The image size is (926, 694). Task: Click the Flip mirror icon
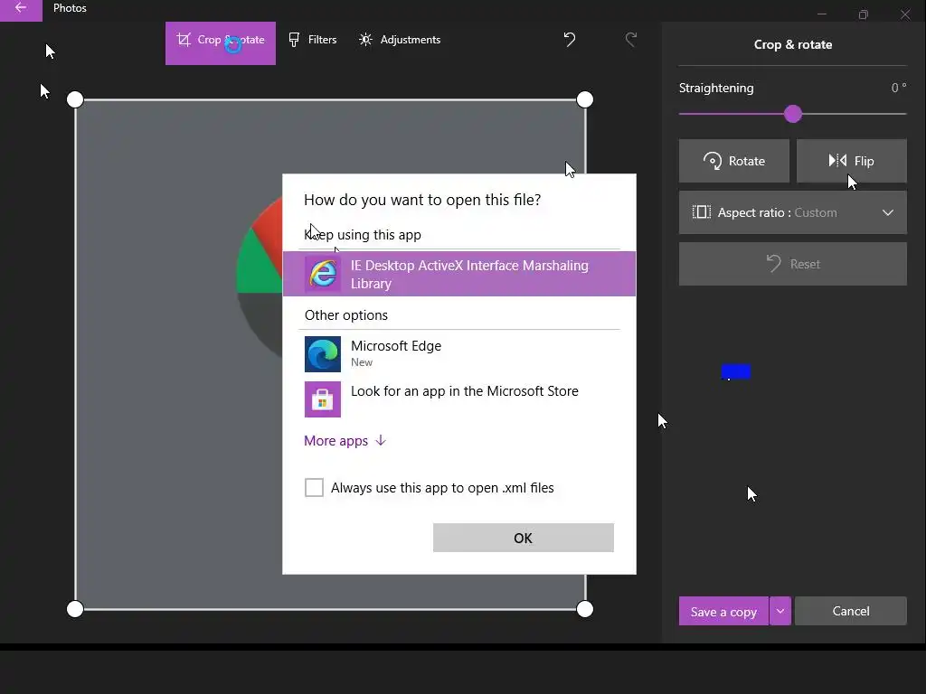[837, 161]
